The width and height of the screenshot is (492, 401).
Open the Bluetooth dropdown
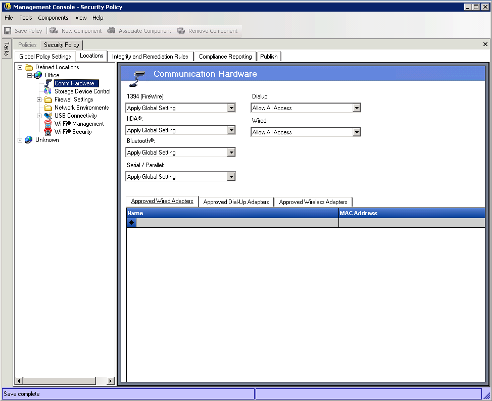click(x=231, y=153)
